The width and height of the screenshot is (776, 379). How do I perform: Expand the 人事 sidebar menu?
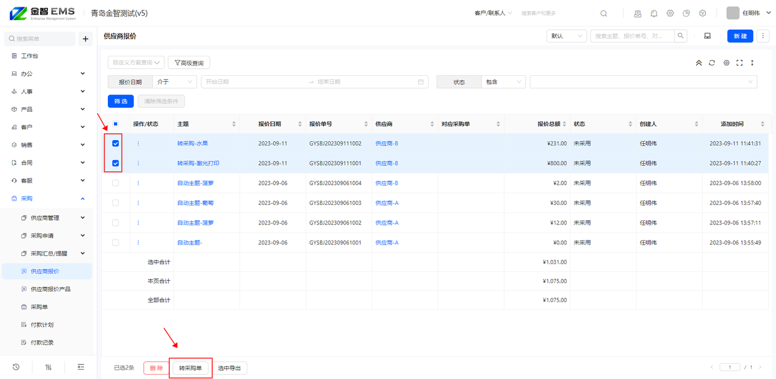(48, 92)
